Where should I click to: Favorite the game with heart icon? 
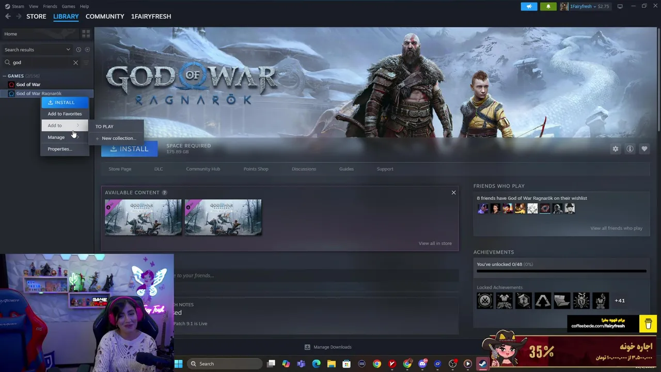tap(644, 149)
